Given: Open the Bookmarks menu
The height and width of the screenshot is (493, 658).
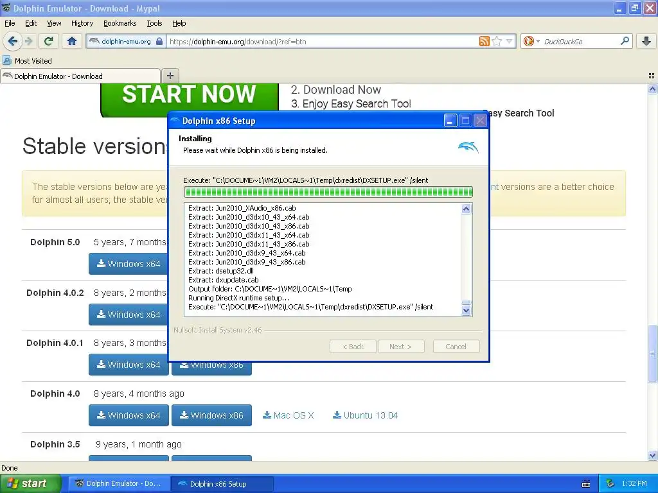Looking at the screenshot, I should tap(120, 23).
